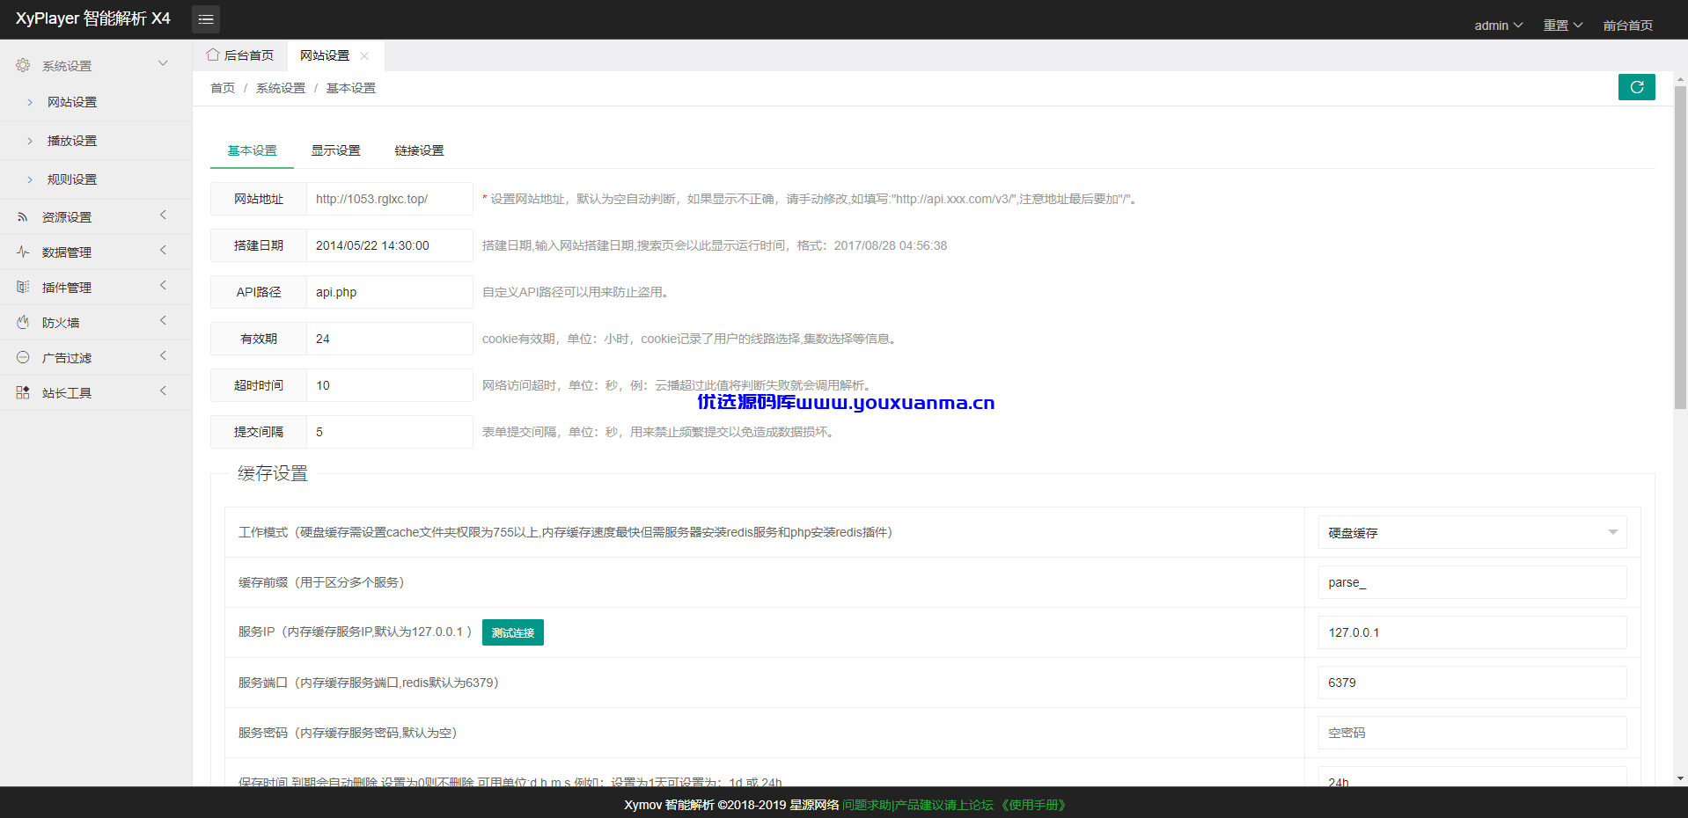Click the plugin icon beside 插件管理

23,288
